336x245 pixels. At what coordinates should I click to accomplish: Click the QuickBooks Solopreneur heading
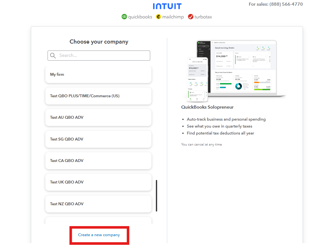pyautogui.click(x=208, y=107)
